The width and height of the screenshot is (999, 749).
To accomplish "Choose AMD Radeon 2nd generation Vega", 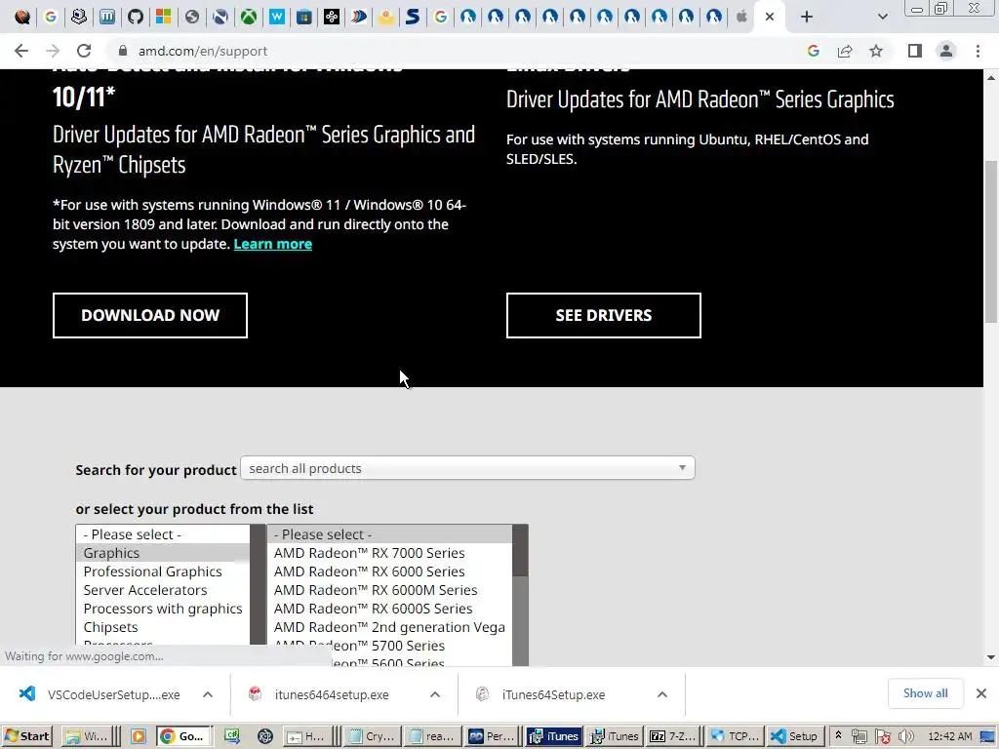I will (x=389, y=627).
